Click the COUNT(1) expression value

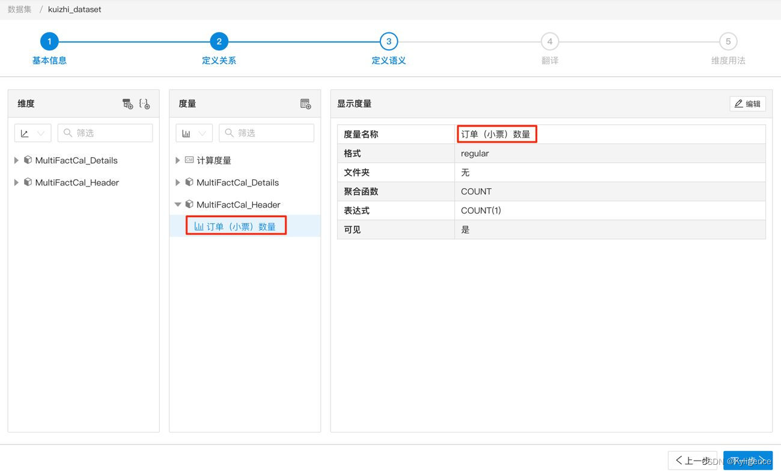coord(481,211)
